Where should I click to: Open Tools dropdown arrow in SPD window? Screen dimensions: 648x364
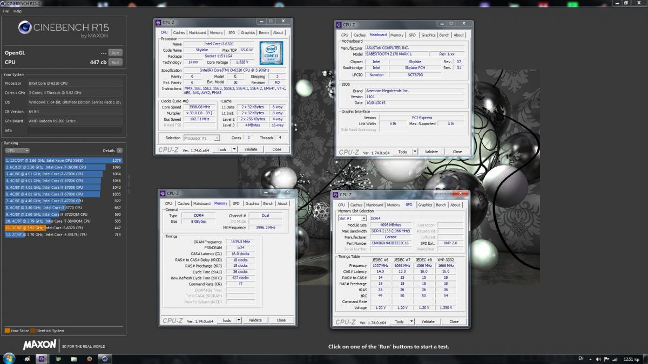pos(411,321)
